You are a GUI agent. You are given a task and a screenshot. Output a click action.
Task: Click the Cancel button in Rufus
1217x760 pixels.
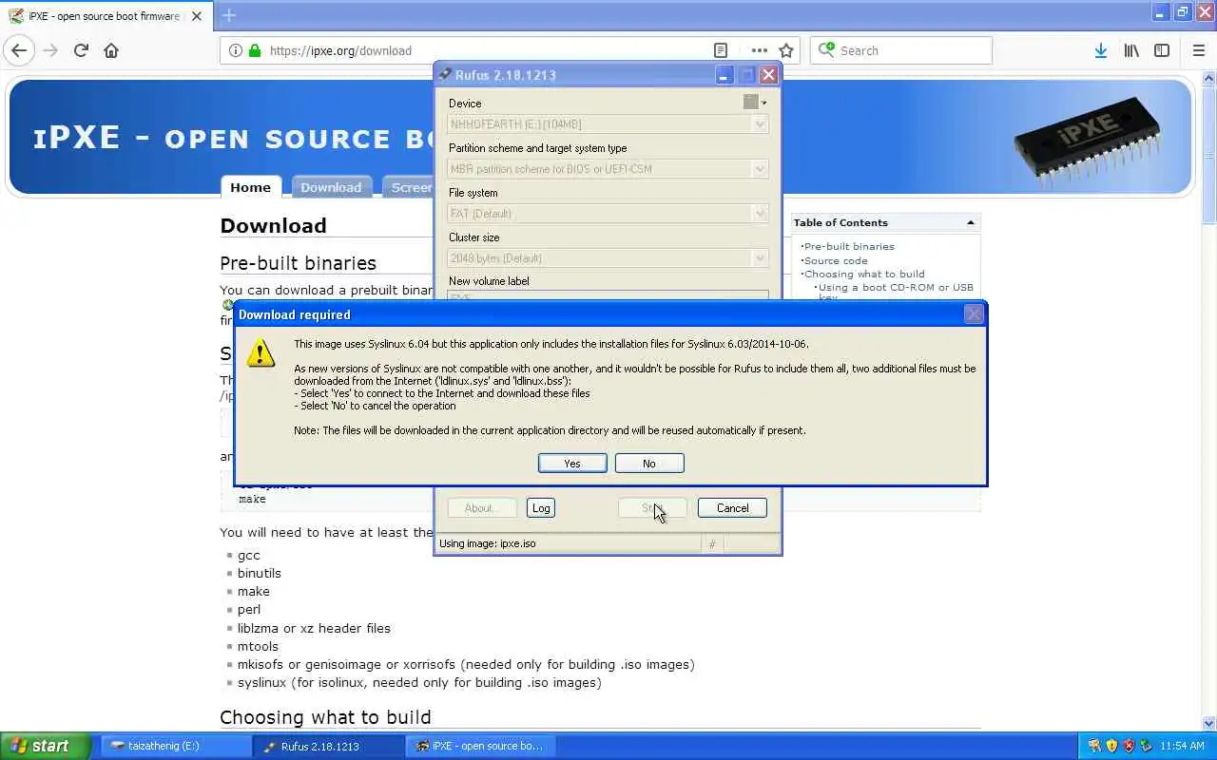click(x=732, y=508)
